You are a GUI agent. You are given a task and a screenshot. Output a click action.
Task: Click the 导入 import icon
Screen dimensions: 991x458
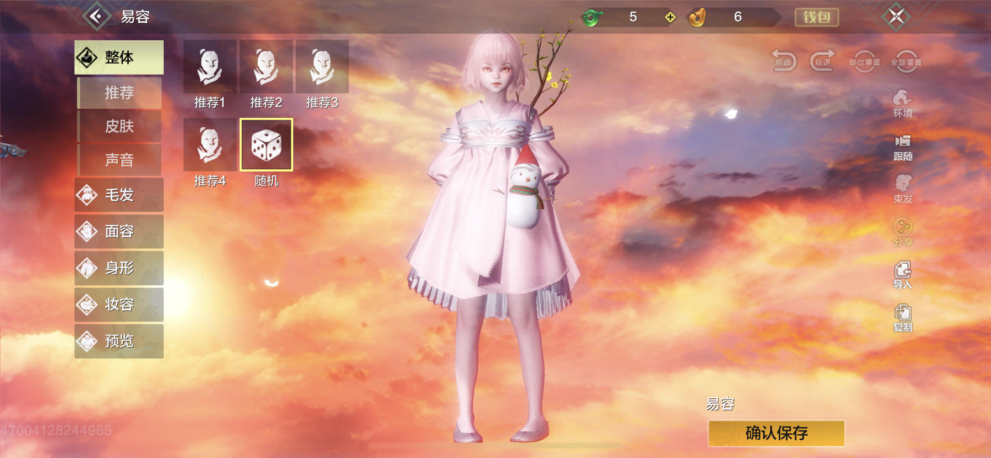[903, 275]
